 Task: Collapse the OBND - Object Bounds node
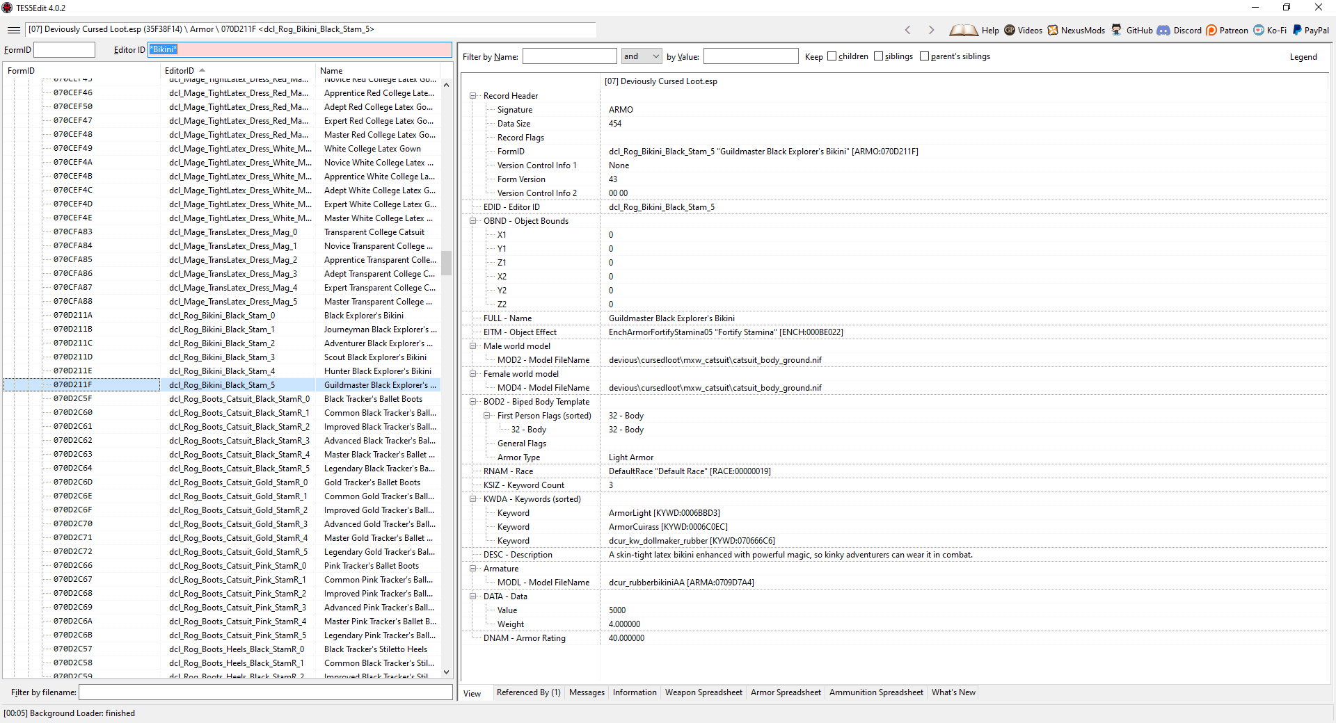pyautogui.click(x=473, y=221)
